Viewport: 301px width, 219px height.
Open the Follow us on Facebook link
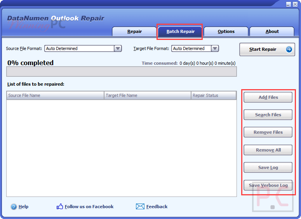[x=89, y=207]
